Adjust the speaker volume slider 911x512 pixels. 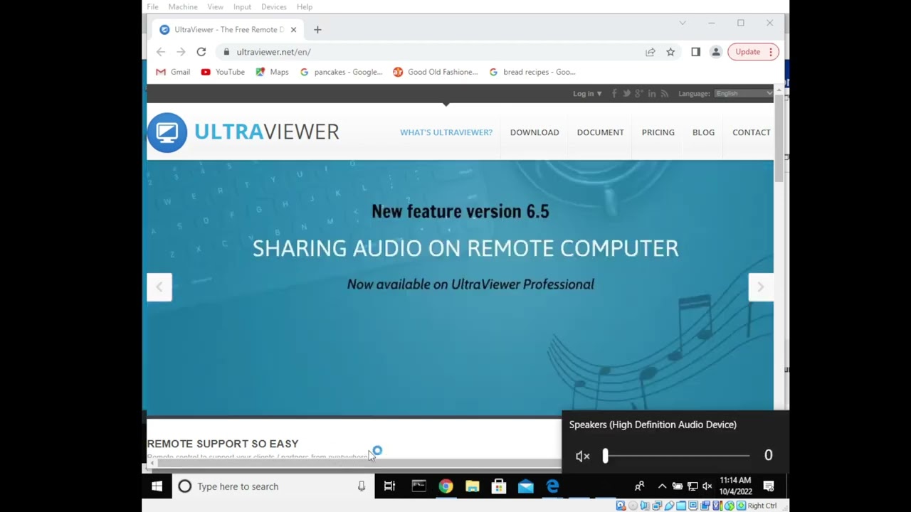pyautogui.click(x=677, y=456)
